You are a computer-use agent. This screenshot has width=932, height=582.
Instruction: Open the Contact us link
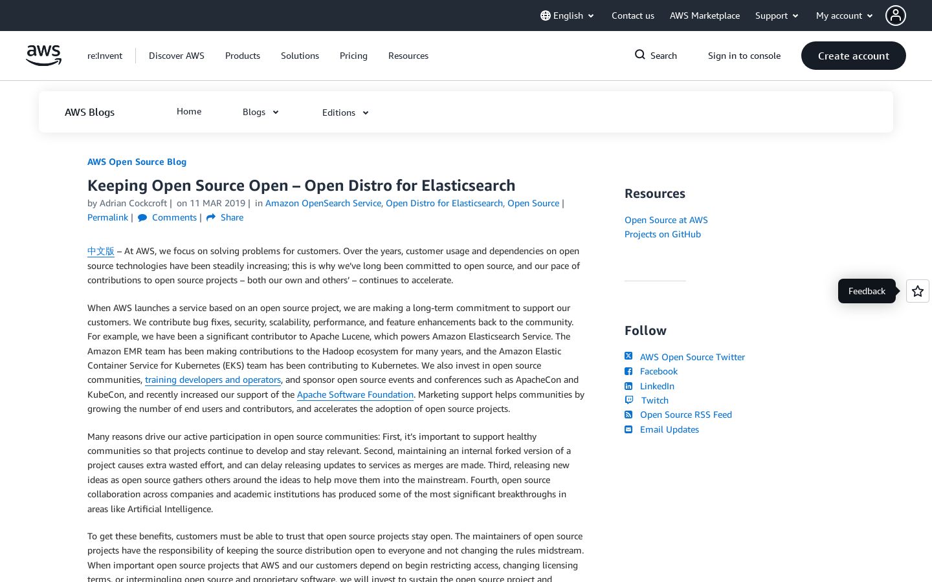(x=633, y=16)
